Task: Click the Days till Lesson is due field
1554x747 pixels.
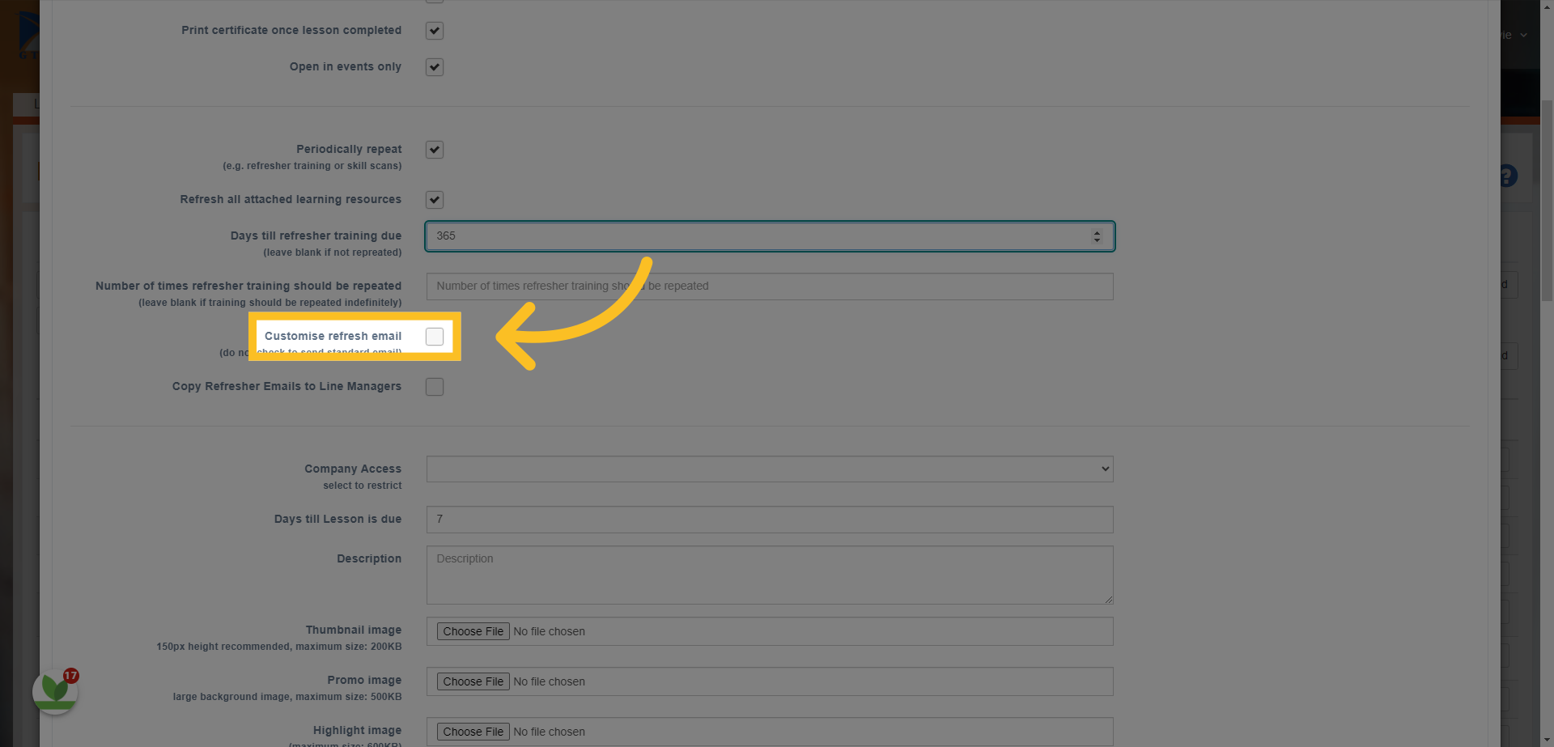Action: point(770,520)
